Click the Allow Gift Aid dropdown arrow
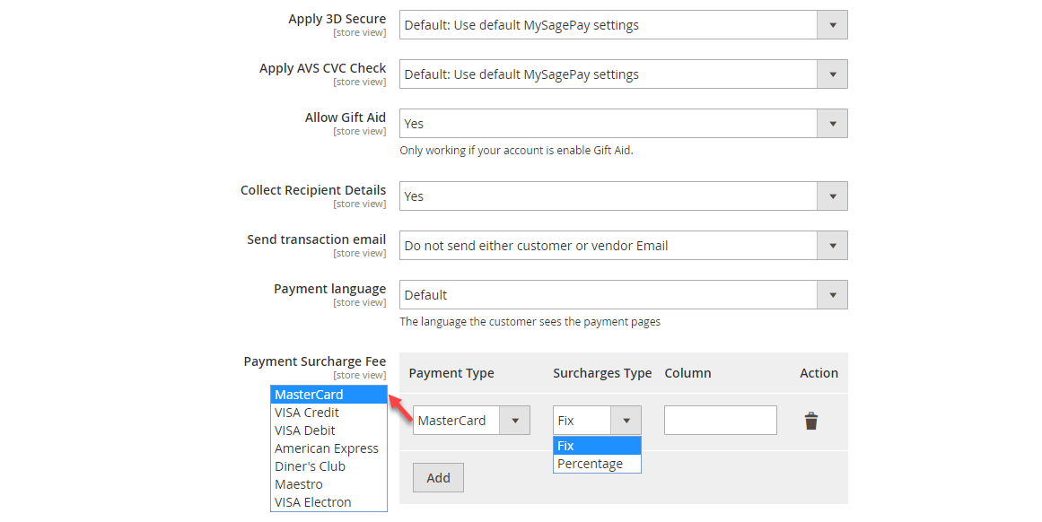Image resolution: width=1042 pixels, height=522 pixels. (x=833, y=123)
